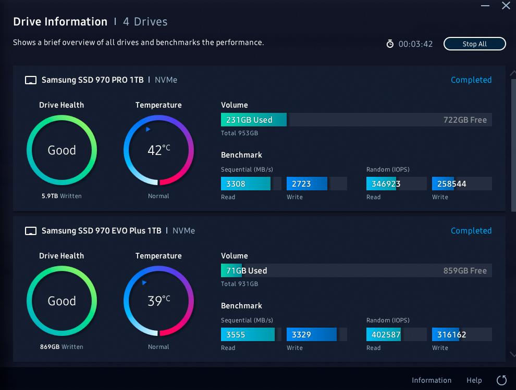The height and width of the screenshot is (390, 516).
Task: Select the Samsung SSD 970 PRO 1TB title
Action: (x=92, y=80)
